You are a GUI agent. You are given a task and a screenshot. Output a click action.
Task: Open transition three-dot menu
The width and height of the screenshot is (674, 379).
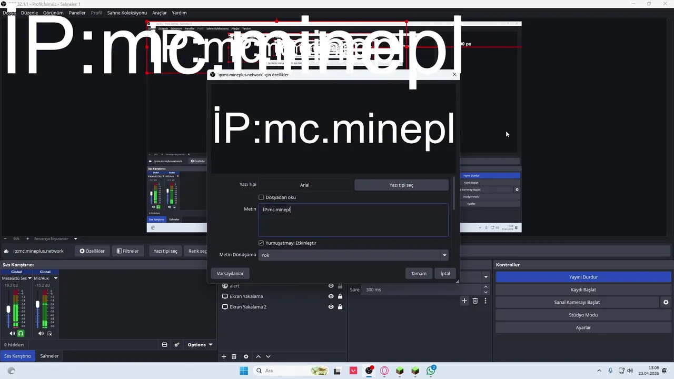(485, 301)
